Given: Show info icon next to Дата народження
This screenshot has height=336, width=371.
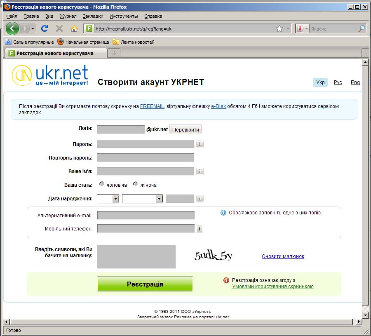Looking at the screenshot, I should pos(200,199).
